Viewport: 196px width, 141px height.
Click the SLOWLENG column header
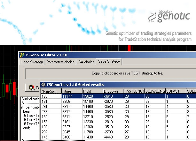[x=155, y=91]
